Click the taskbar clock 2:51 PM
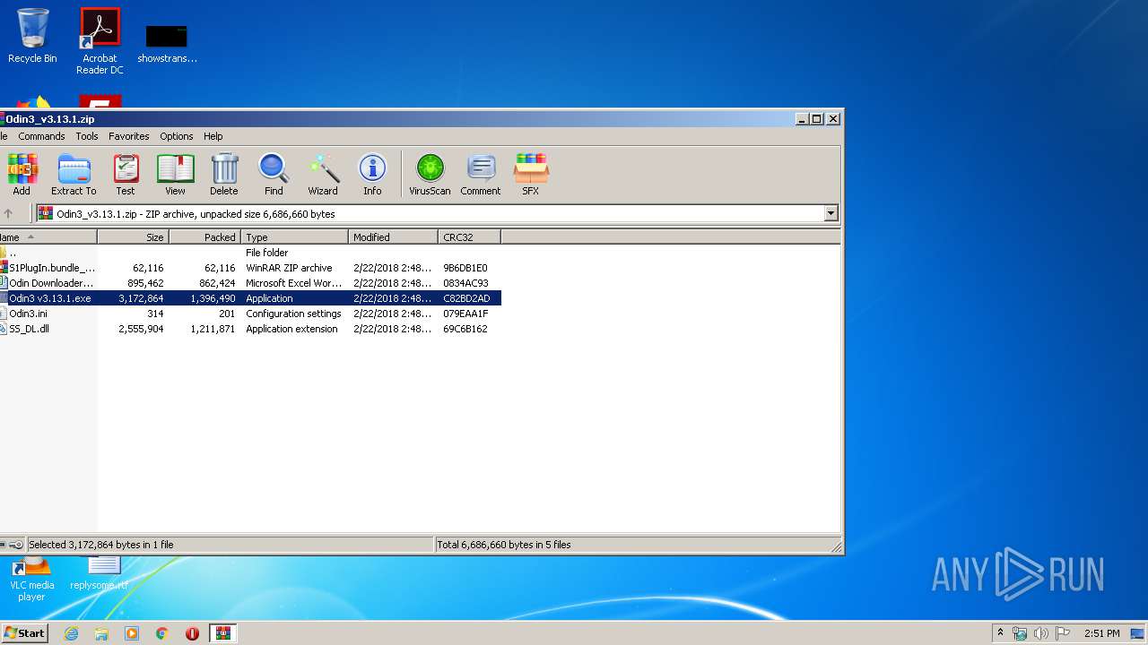Image resolution: width=1148 pixels, height=645 pixels. (1101, 633)
